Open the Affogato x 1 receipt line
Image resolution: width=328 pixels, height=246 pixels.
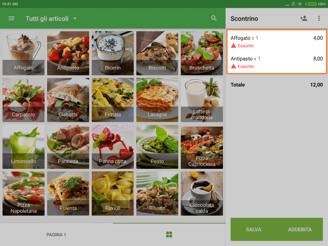pyautogui.click(x=276, y=41)
